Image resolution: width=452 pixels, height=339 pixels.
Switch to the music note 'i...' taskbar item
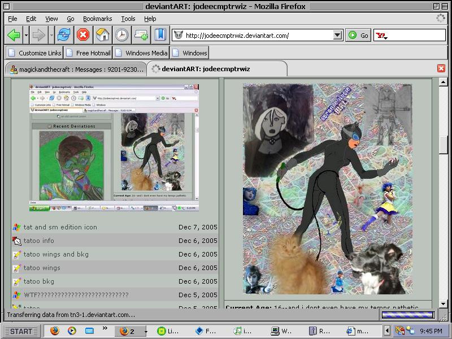pyautogui.click(x=243, y=331)
